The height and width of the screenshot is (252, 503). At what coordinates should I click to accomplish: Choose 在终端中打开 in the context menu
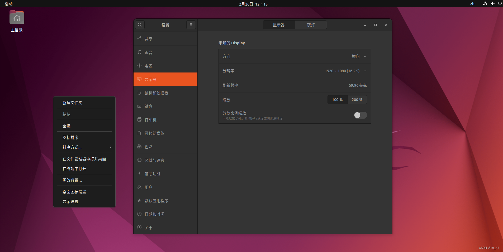[x=84, y=168]
